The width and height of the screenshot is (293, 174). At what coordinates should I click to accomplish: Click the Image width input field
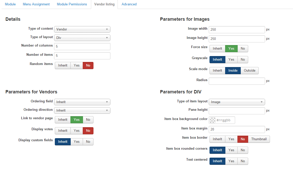237,30
